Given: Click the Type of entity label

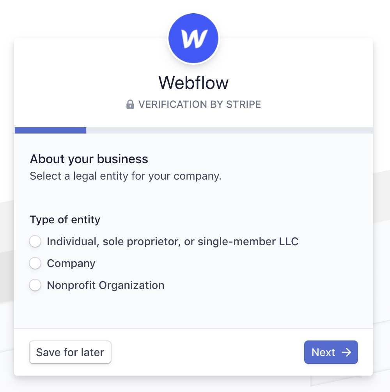Looking at the screenshot, I should [65, 220].
